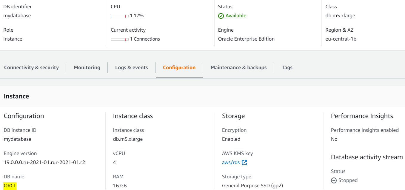Select the Configuration tab

point(179,67)
